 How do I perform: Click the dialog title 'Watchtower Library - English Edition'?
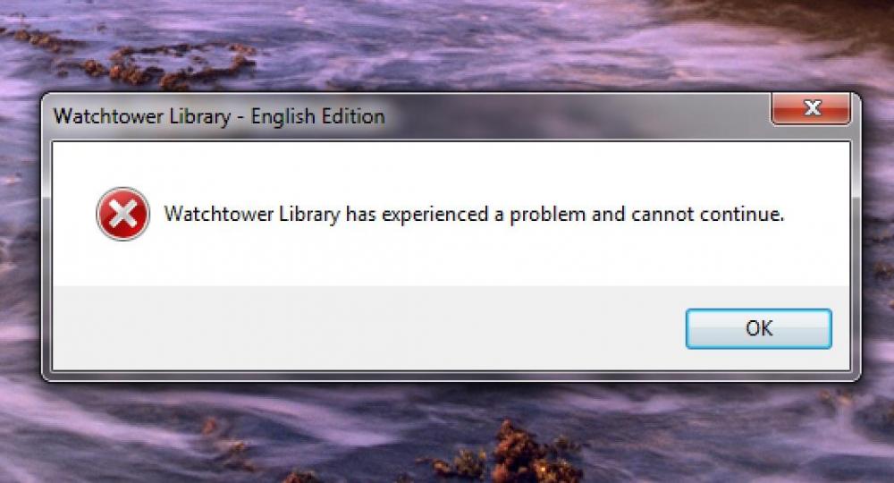[219, 116]
